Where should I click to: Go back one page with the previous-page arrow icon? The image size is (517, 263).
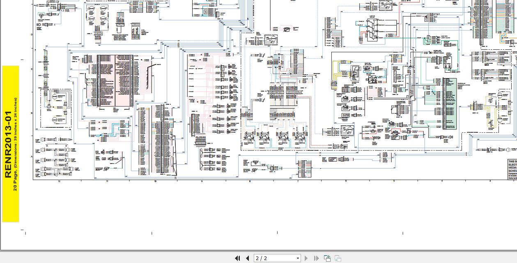[247, 258]
